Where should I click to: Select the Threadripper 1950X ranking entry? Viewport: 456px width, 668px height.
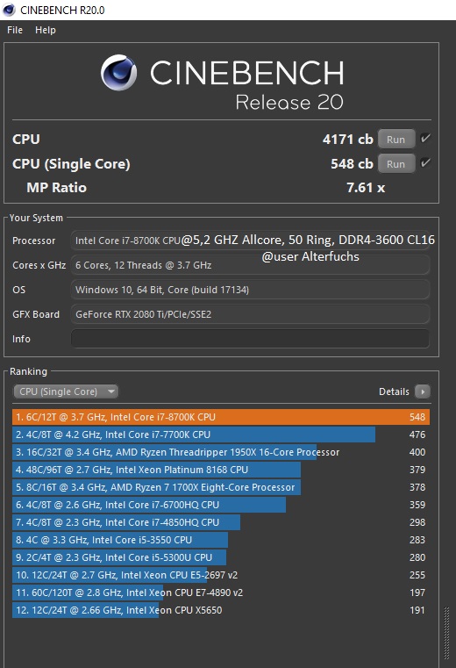pos(221,452)
